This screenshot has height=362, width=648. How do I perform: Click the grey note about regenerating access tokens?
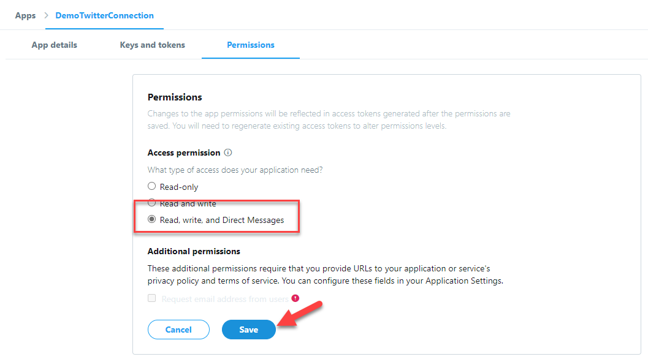[329, 120]
